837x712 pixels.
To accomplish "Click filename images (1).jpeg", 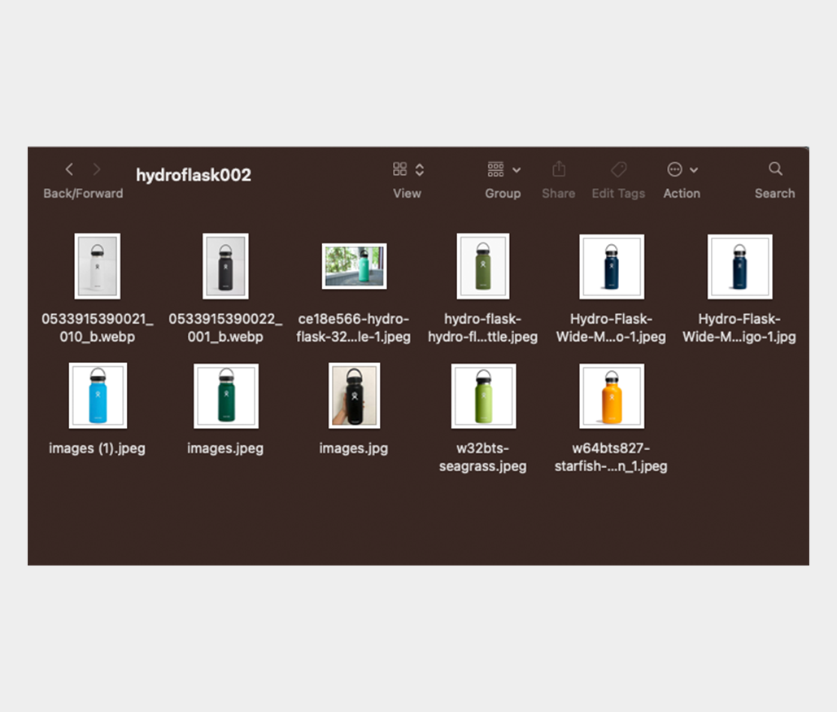I will [97, 448].
